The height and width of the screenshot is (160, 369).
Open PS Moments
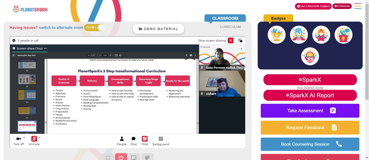click(x=342, y=6)
